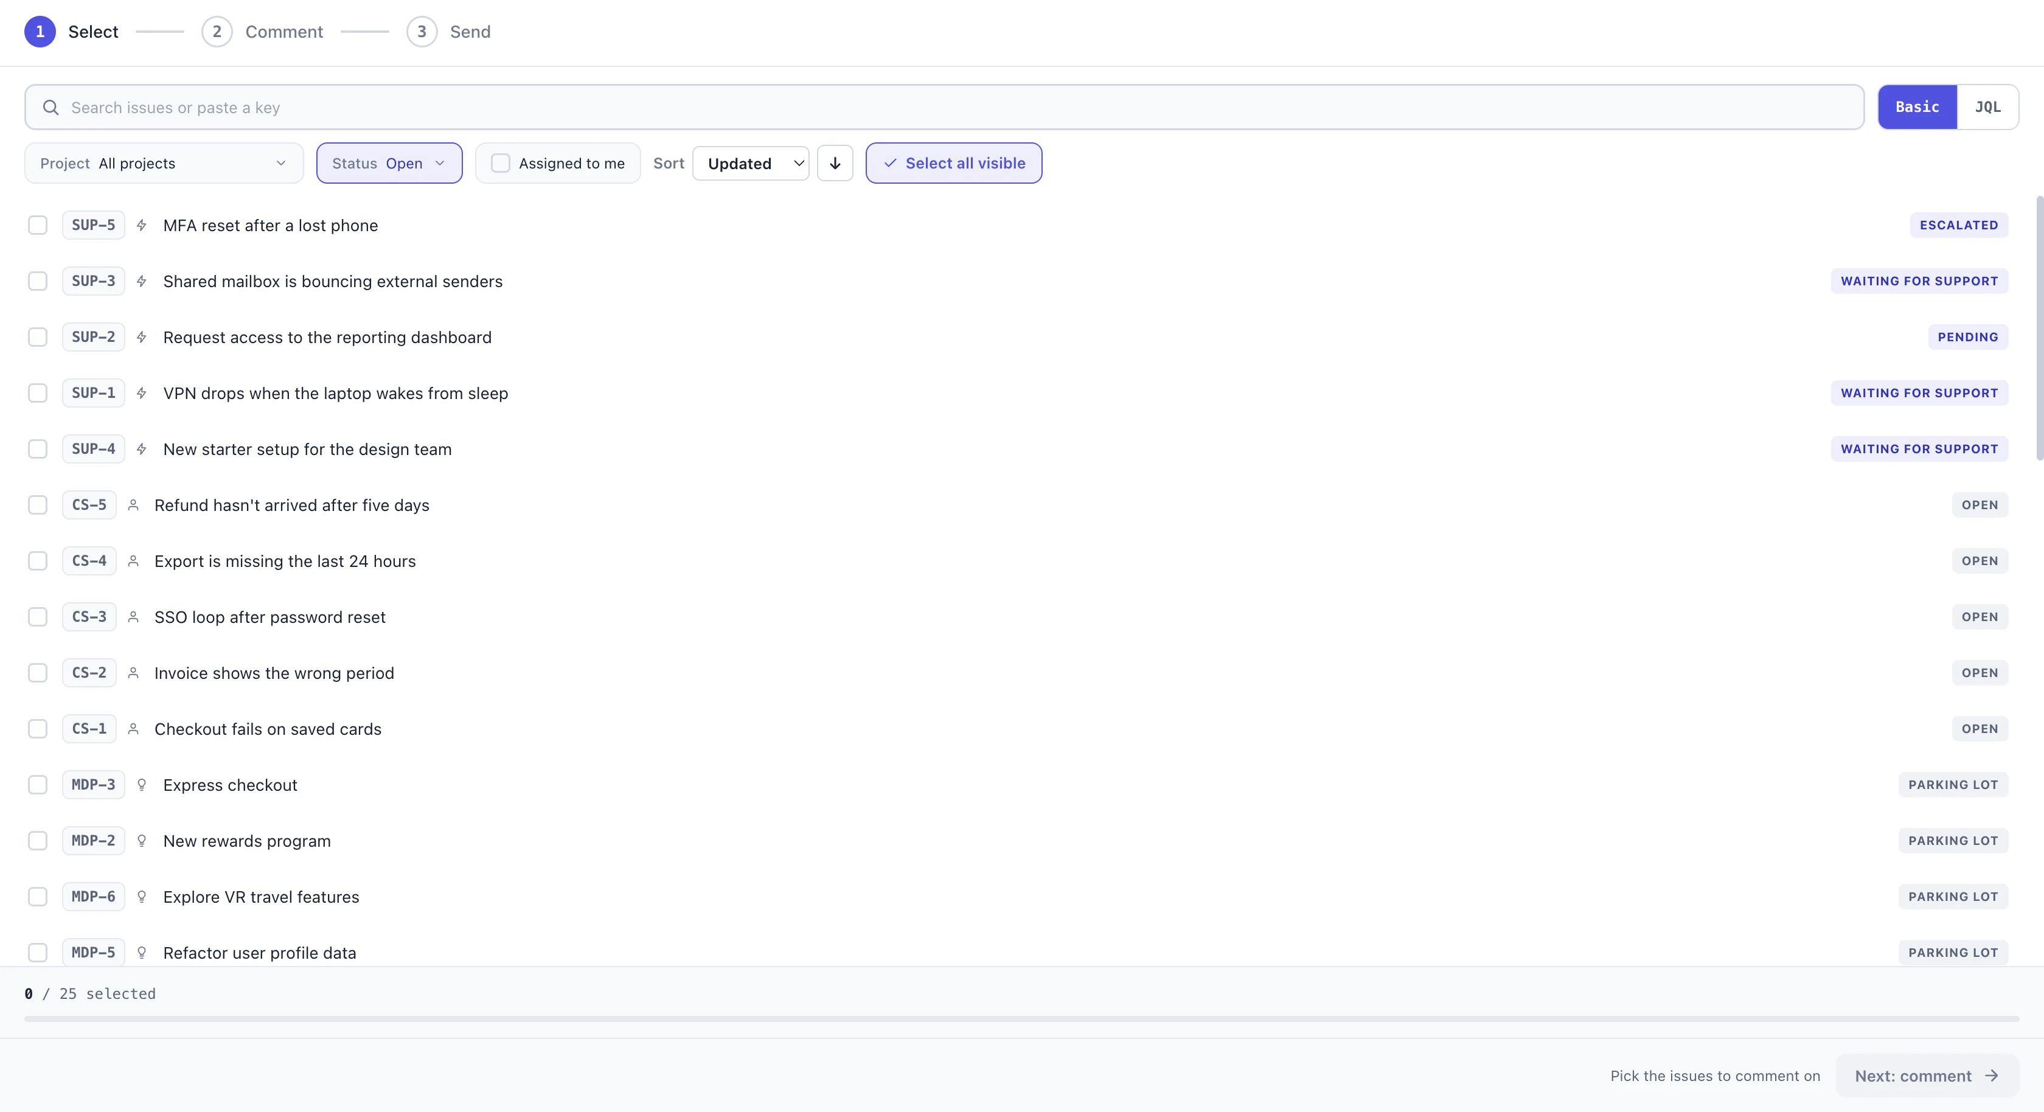Go to step 2 Comment
The height and width of the screenshot is (1112, 2044).
pos(263,32)
